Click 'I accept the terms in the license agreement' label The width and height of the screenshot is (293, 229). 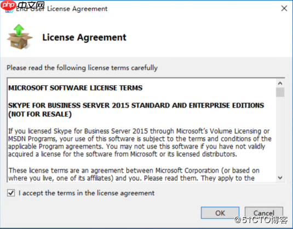pos(87,193)
